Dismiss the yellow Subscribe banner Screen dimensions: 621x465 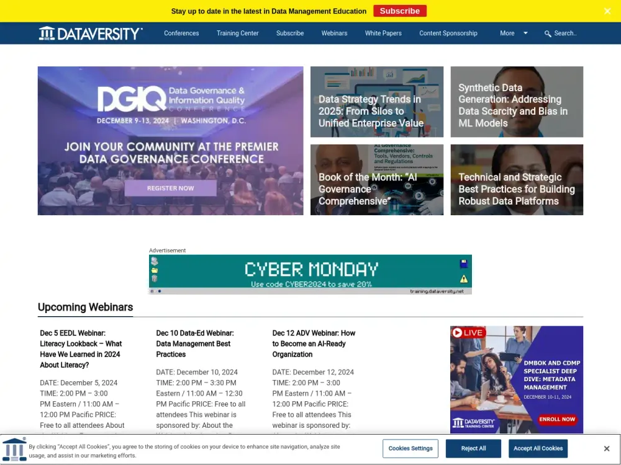click(607, 11)
